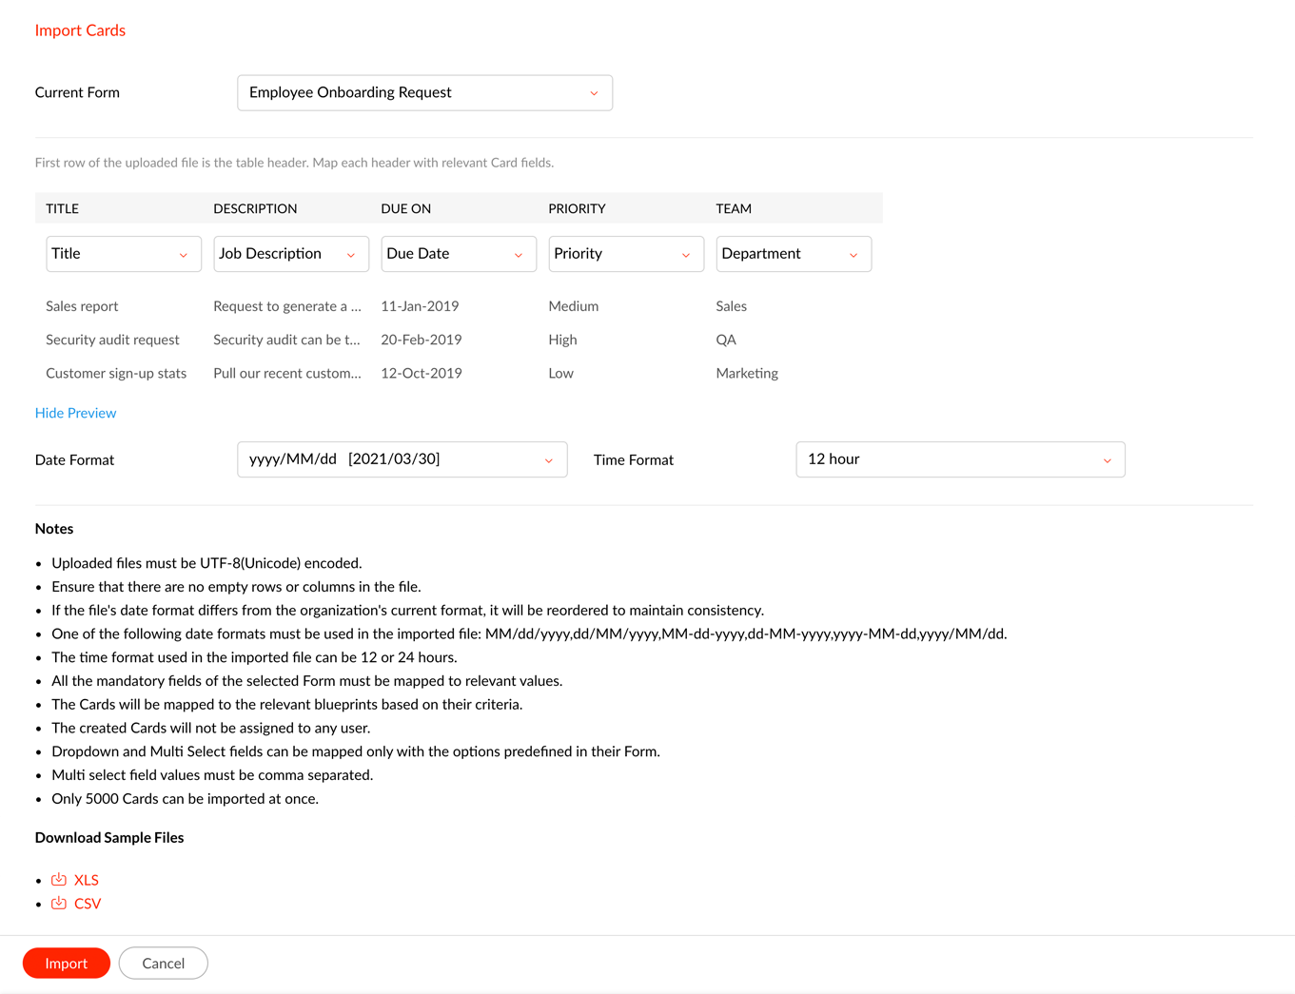Select the Date Format dropdown
Image resolution: width=1295 pixels, height=994 pixels.
point(402,459)
